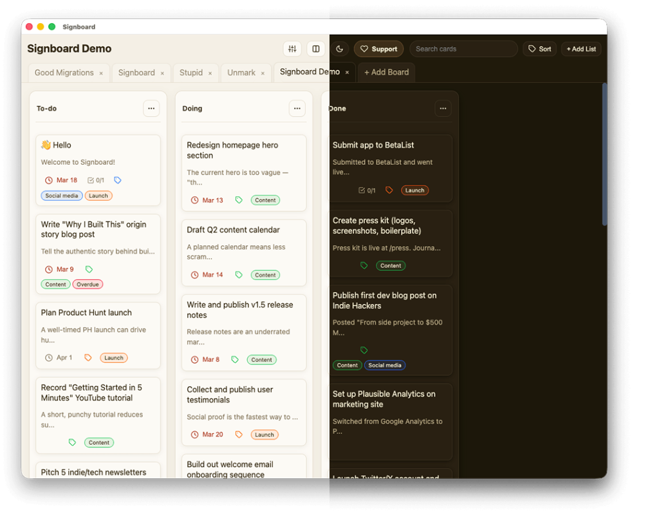Click the orange tag icon on Submit app card
Screen dimensions: 659x515
click(x=389, y=191)
